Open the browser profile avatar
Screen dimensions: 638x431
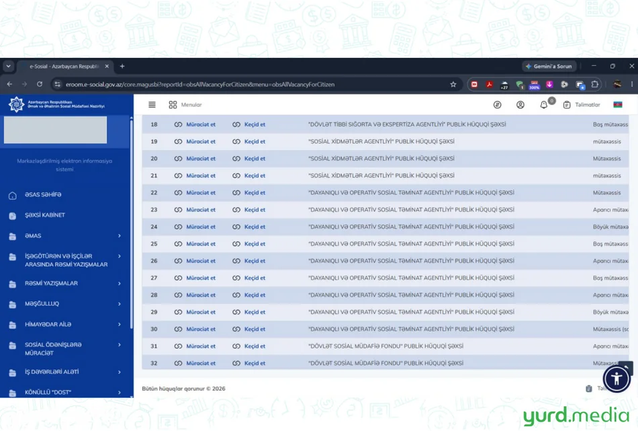(x=617, y=84)
